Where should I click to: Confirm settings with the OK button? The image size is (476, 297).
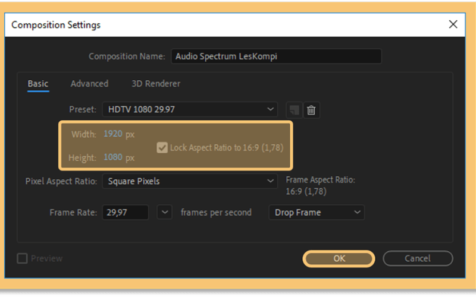[x=339, y=258]
